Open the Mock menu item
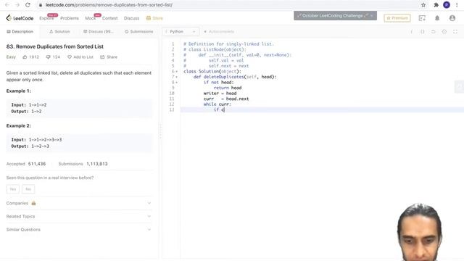 coord(90,18)
